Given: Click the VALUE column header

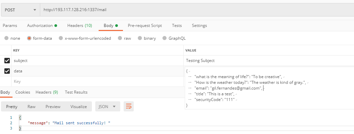Looking at the screenshot, I should click(x=191, y=51).
